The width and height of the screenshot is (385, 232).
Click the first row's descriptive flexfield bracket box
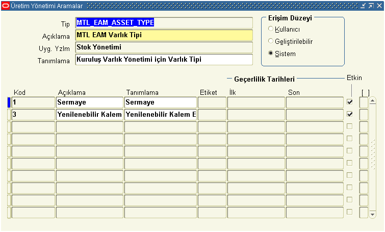pos(364,102)
